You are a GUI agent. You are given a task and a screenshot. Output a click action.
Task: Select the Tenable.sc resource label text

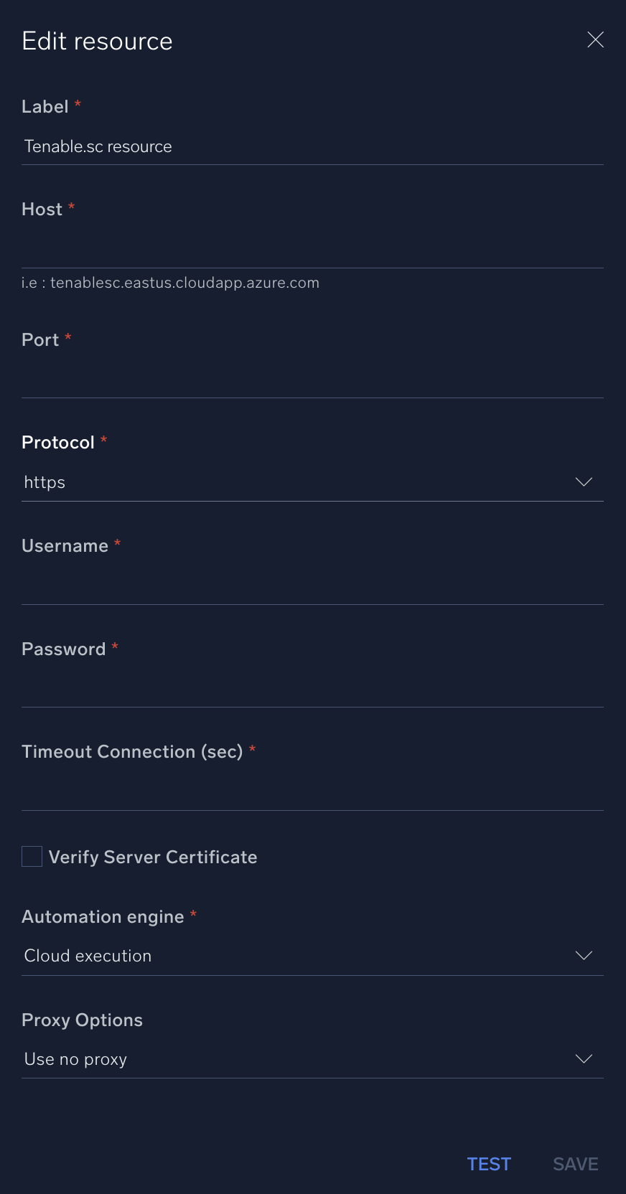point(98,146)
